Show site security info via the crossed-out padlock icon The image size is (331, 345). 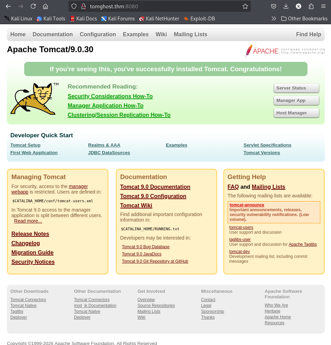tap(84, 6)
